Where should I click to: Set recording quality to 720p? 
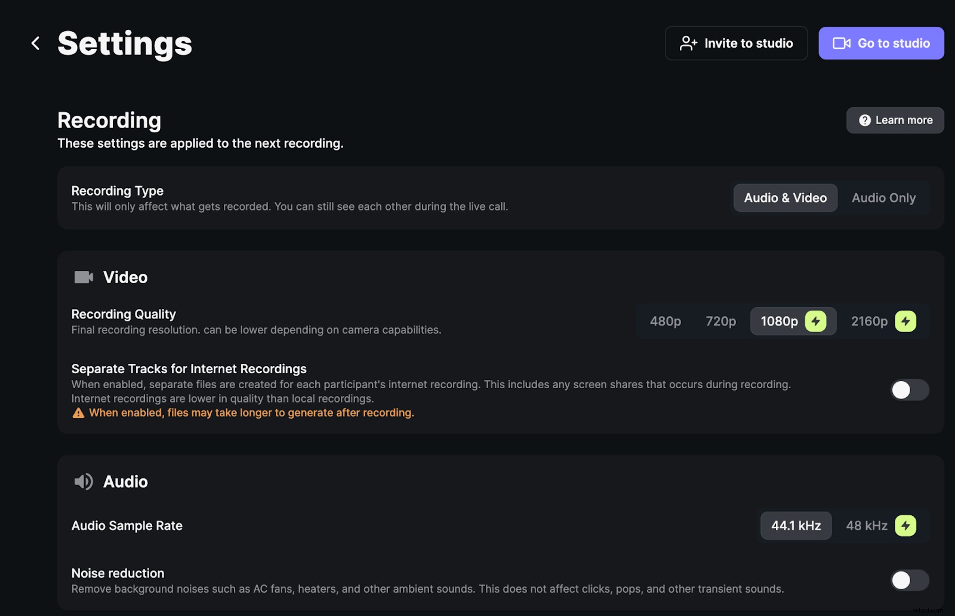coord(720,321)
